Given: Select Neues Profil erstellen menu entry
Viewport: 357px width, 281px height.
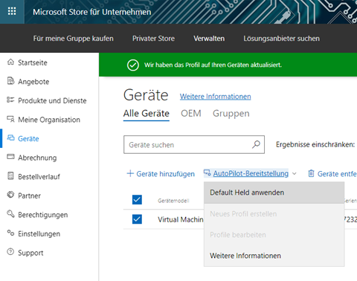Looking at the screenshot, I should (x=274, y=214).
